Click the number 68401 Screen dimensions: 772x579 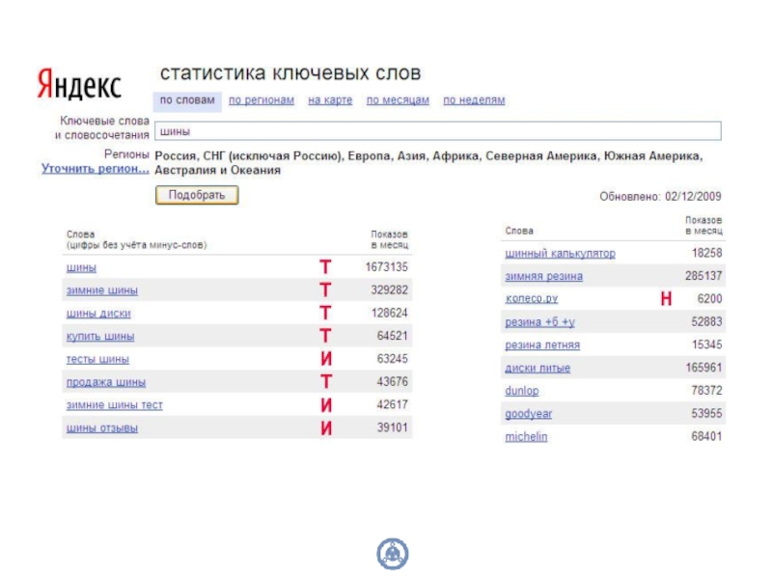point(706,437)
